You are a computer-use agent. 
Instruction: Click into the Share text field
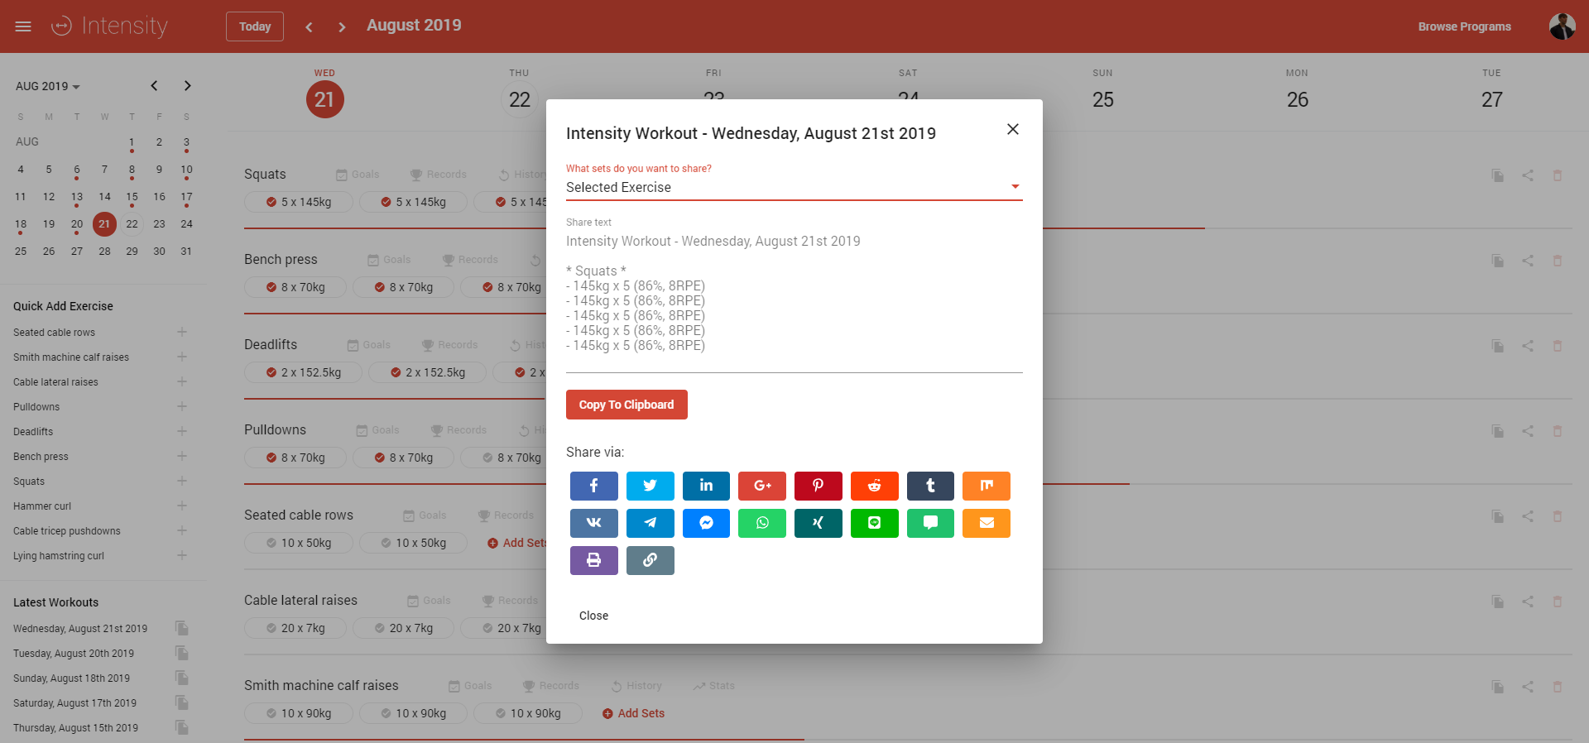pos(794,301)
